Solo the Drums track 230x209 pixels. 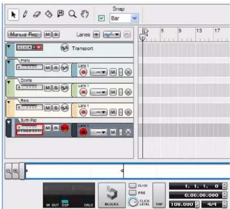[56, 88]
